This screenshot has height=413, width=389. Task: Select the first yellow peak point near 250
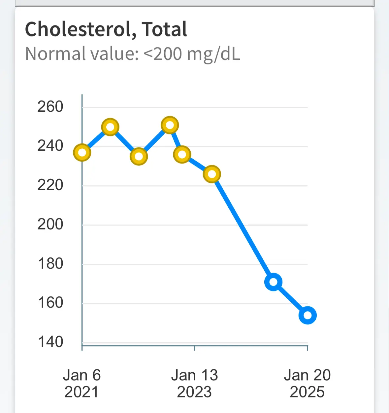coord(110,127)
